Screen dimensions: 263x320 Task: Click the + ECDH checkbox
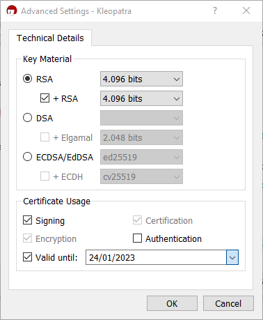tap(45, 176)
